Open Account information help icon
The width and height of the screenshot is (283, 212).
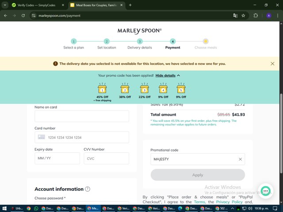point(88,189)
